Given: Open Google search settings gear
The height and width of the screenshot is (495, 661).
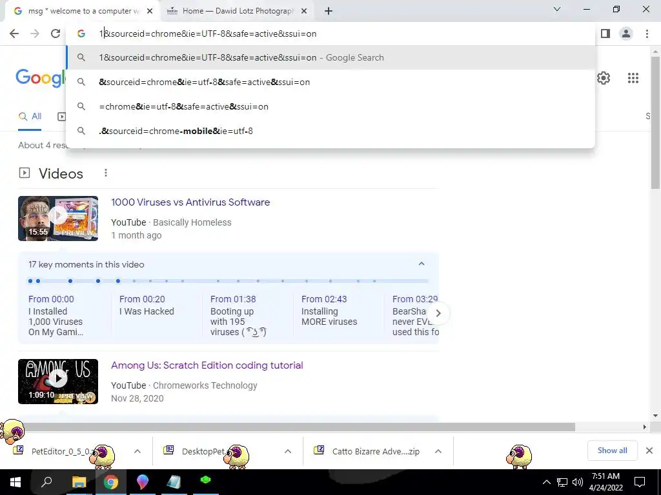Looking at the screenshot, I should pyautogui.click(x=604, y=78).
